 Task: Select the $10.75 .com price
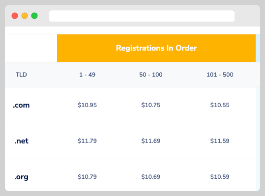coord(151,105)
